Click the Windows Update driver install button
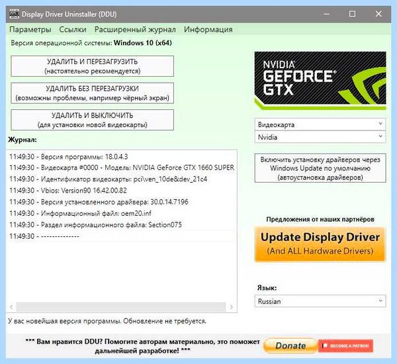The width and height of the screenshot is (397, 364). coord(320,168)
